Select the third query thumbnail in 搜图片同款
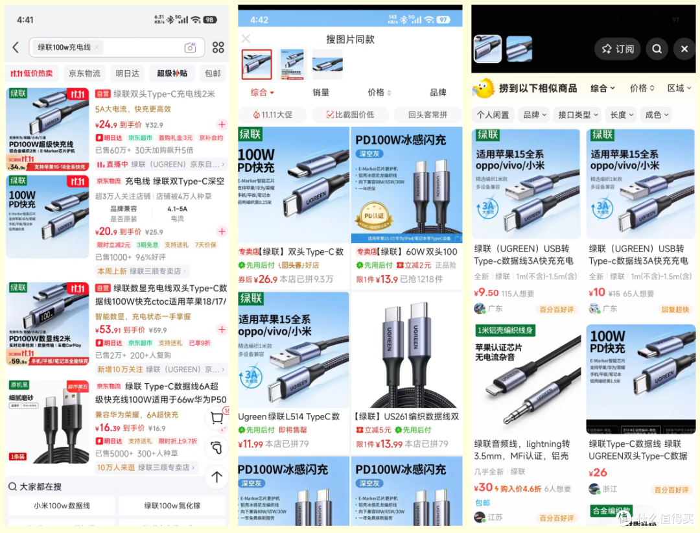This screenshot has height=533, width=700. click(327, 64)
